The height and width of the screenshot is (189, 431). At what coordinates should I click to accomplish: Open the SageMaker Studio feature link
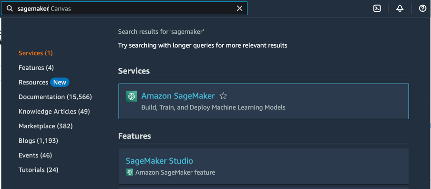coord(159,161)
